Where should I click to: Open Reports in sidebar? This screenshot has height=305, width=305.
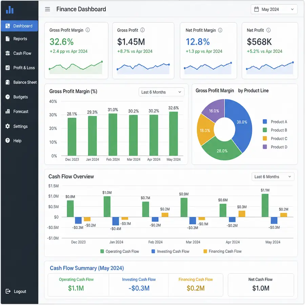(19, 39)
